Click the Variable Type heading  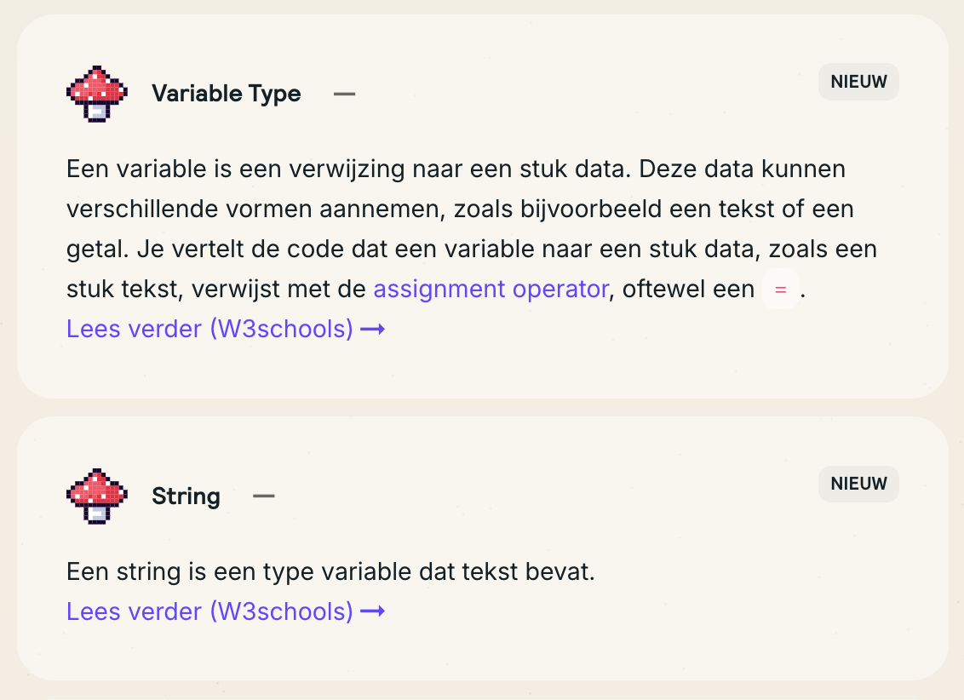[227, 94]
